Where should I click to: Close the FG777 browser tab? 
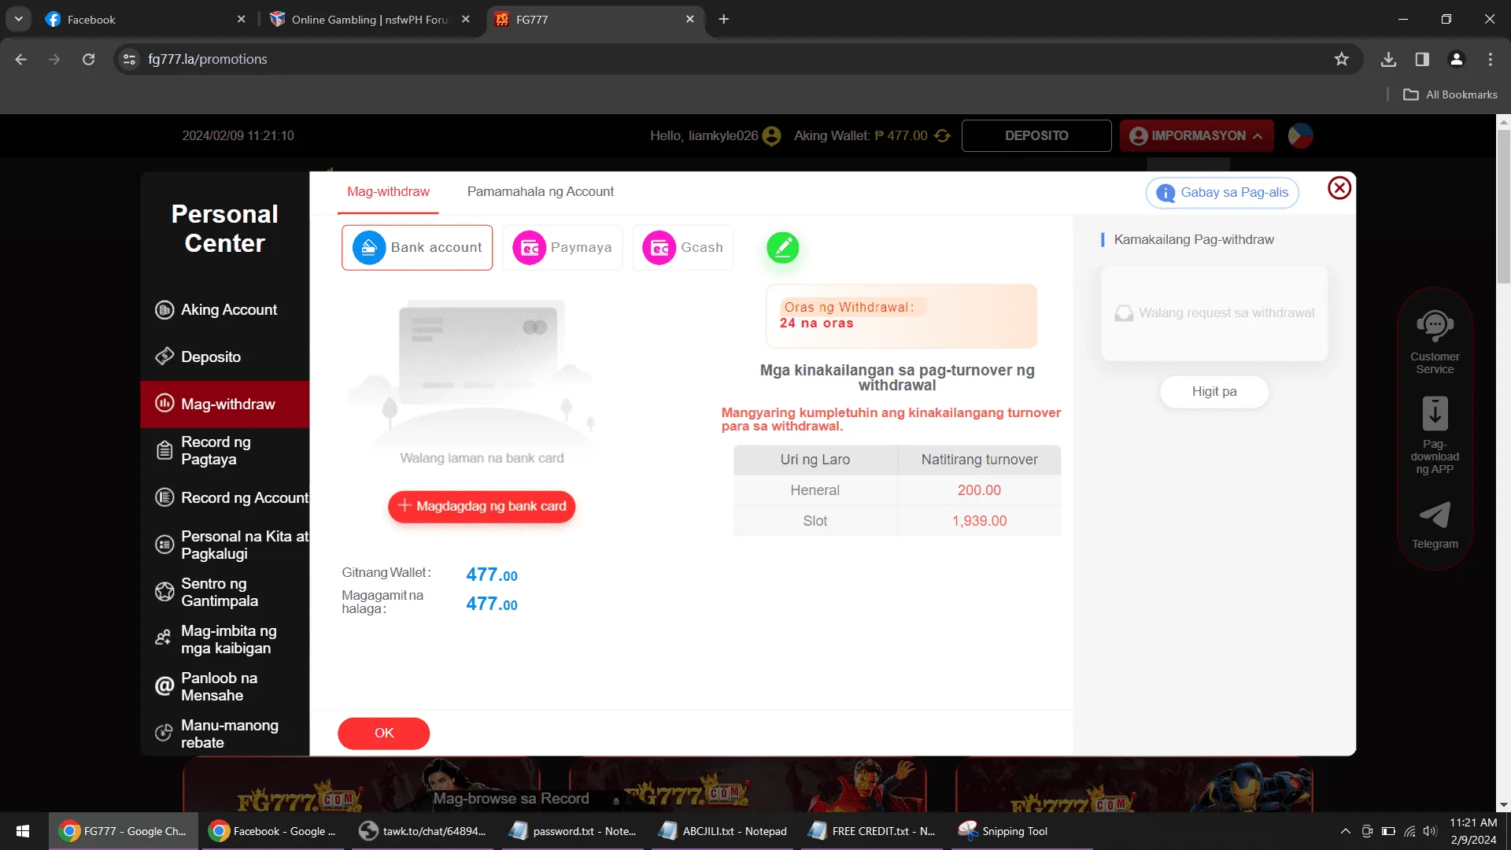pos(690,19)
